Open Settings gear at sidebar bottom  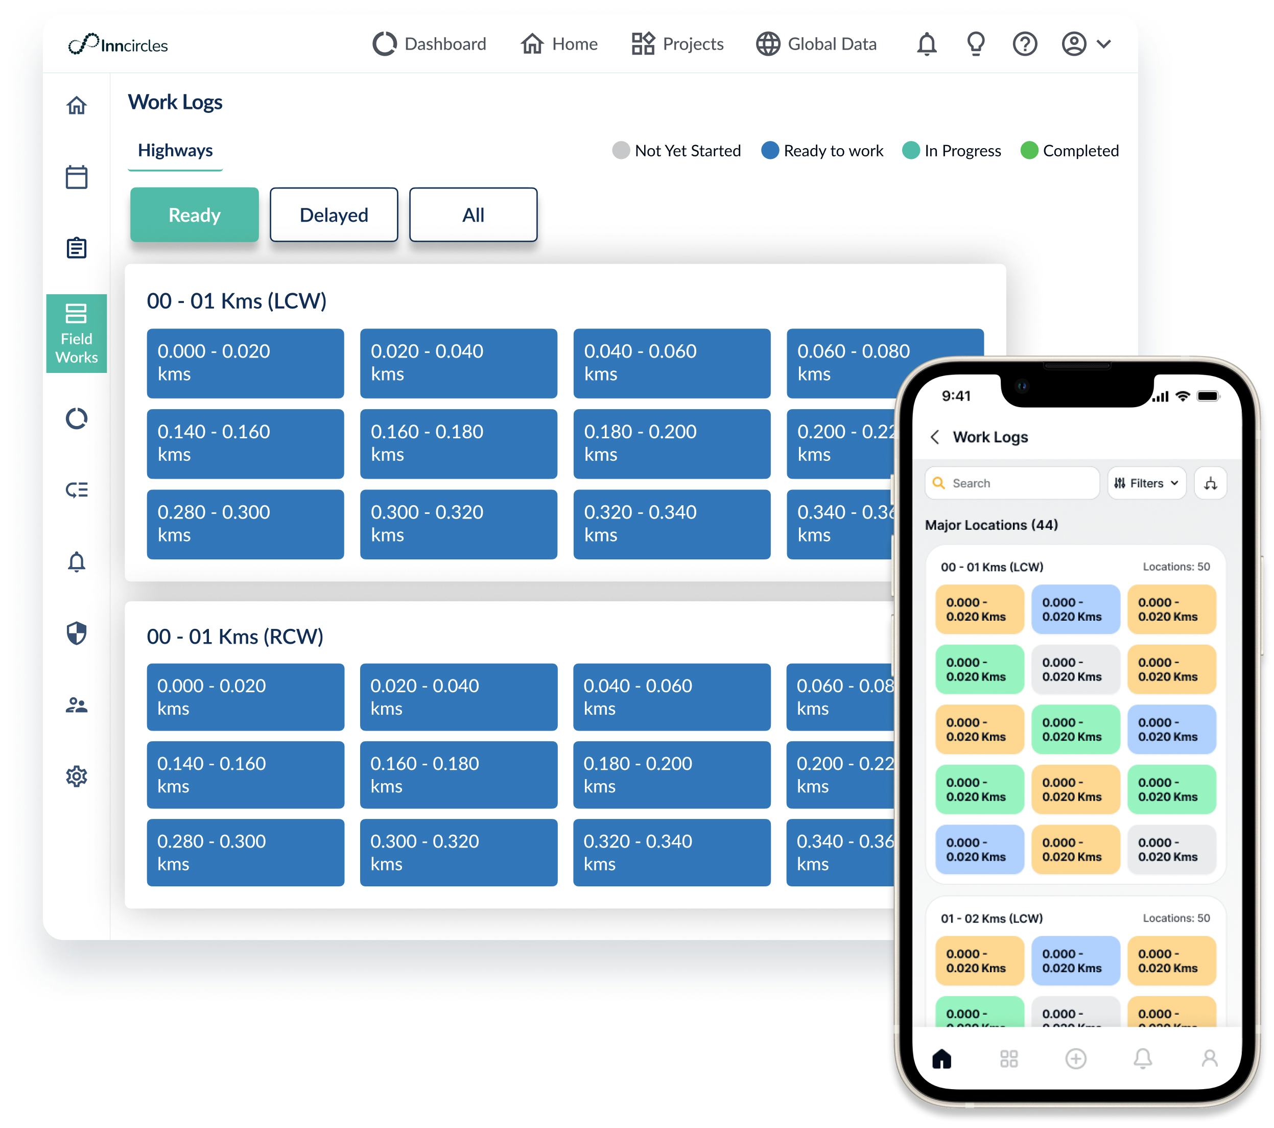(76, 776)
